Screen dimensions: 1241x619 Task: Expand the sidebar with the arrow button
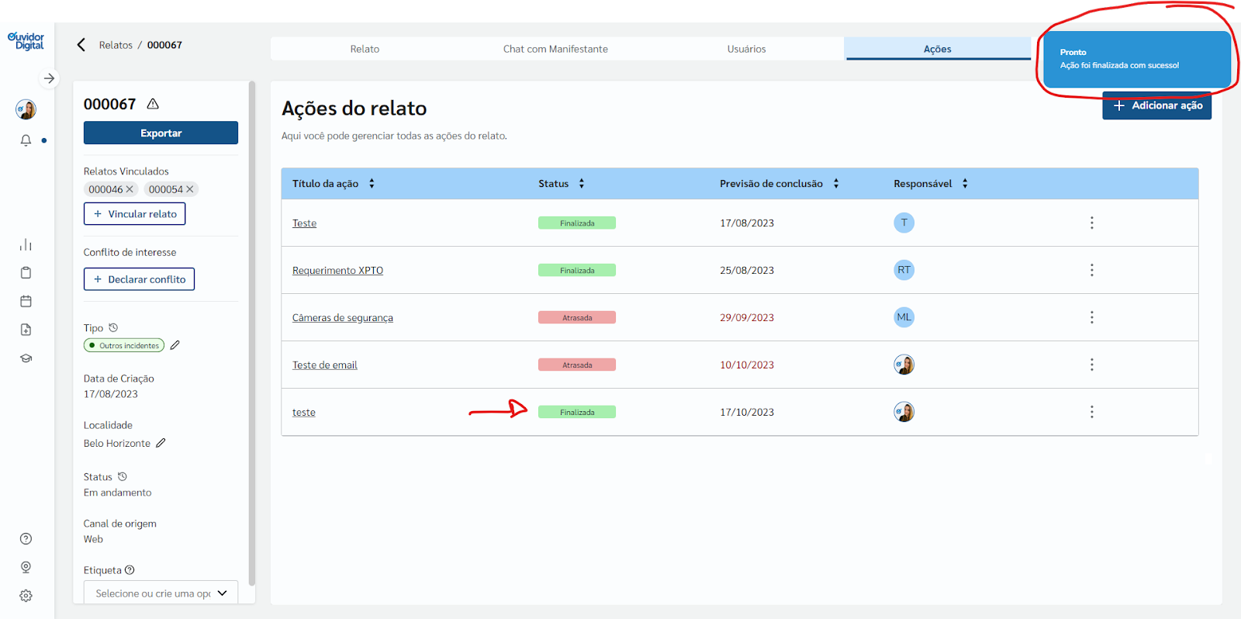click(49, 78)
